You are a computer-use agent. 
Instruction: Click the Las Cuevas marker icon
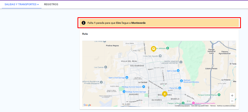click(106, 67)
